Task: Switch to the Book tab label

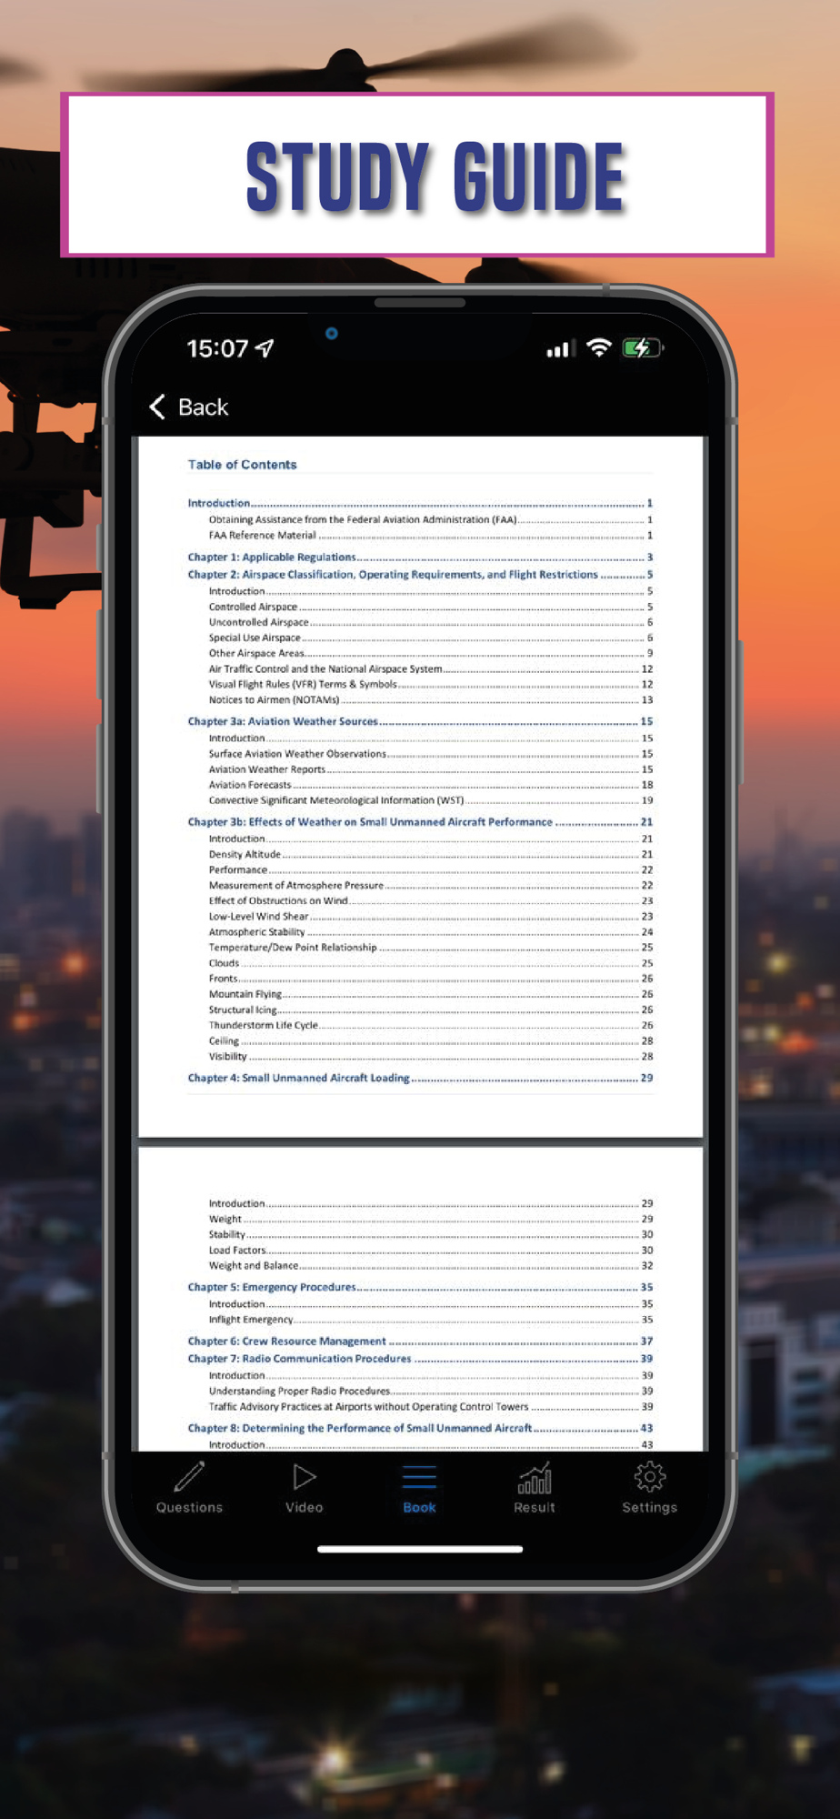Action: [419, 1507]
